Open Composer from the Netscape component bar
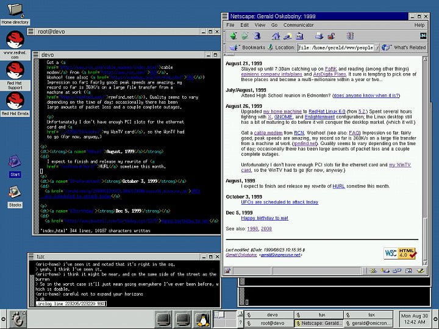Screen dimensions: 439x329 420,271
